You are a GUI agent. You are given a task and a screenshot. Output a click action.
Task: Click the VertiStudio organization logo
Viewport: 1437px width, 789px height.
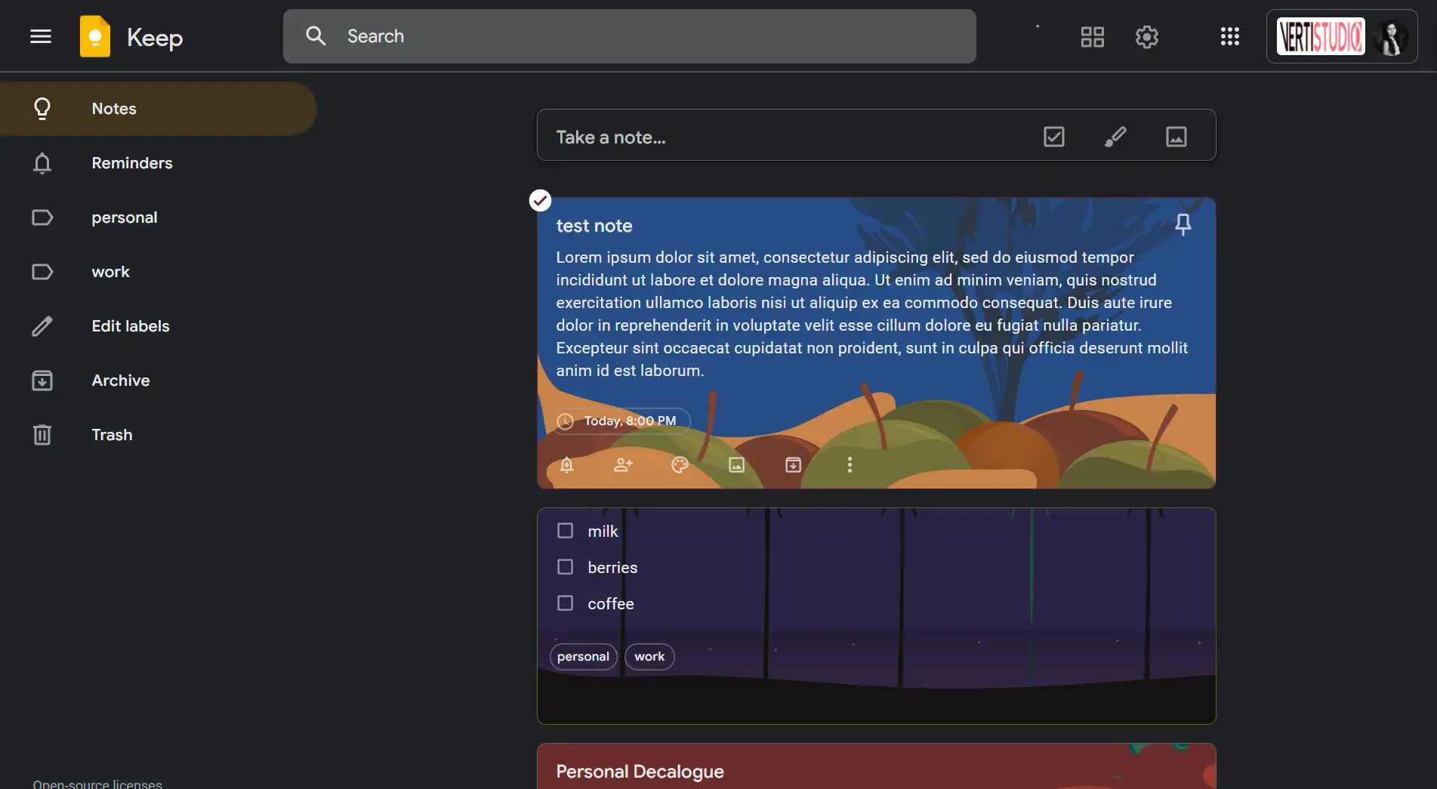[1321, 36]
